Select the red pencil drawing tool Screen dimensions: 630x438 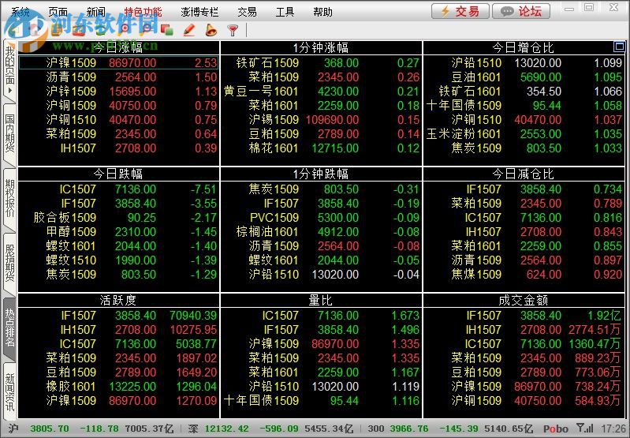tap(188, 30)
